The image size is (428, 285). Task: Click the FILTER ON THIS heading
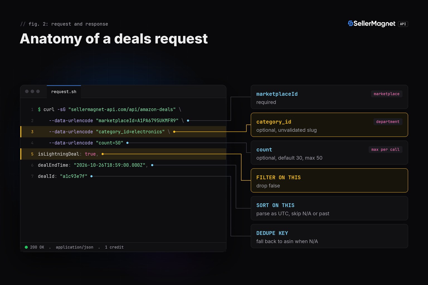(278, 177)
